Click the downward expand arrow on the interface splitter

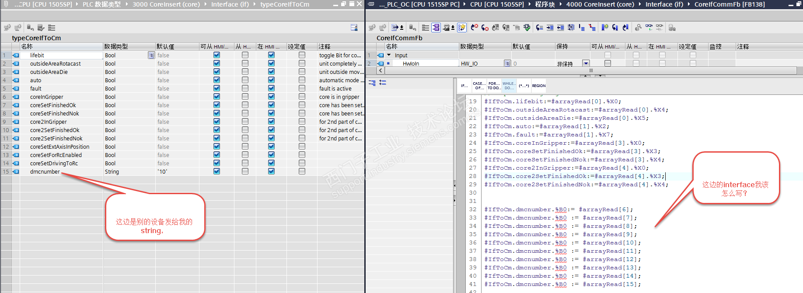coord(600,76)
